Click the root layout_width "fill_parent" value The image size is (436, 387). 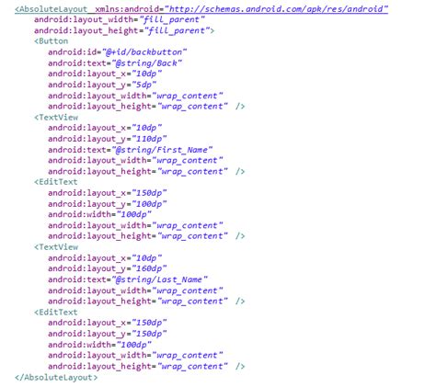pos(172,19)
